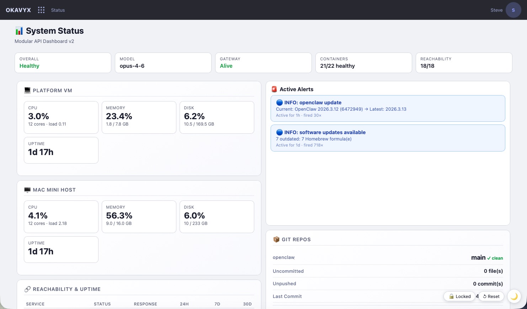Click the blue info icon on software updates alert
The image size is (527, 309).
click(x=280, y=132)
